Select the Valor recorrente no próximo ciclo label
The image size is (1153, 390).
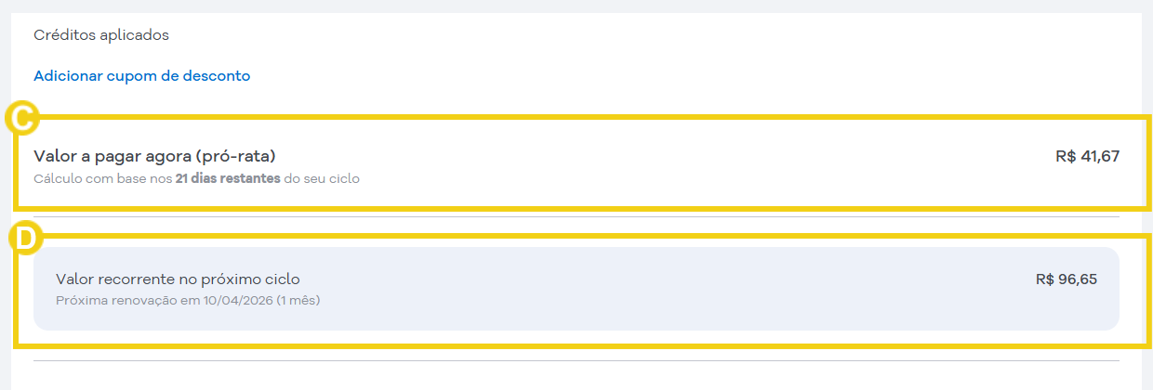coord(178,279)
